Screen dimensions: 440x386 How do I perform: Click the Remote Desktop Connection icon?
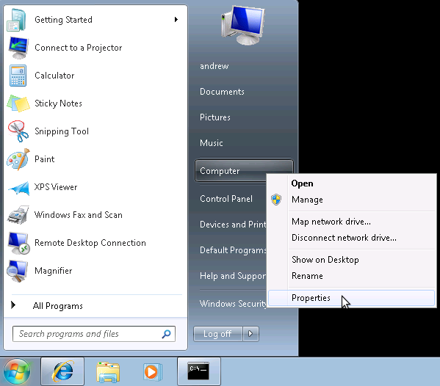click(18, 243)
